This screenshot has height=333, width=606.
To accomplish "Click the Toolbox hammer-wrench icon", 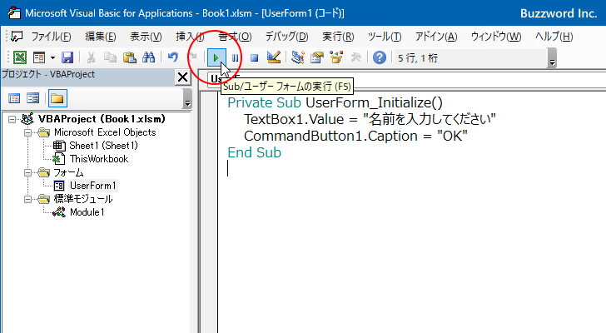I will [355, 57].
